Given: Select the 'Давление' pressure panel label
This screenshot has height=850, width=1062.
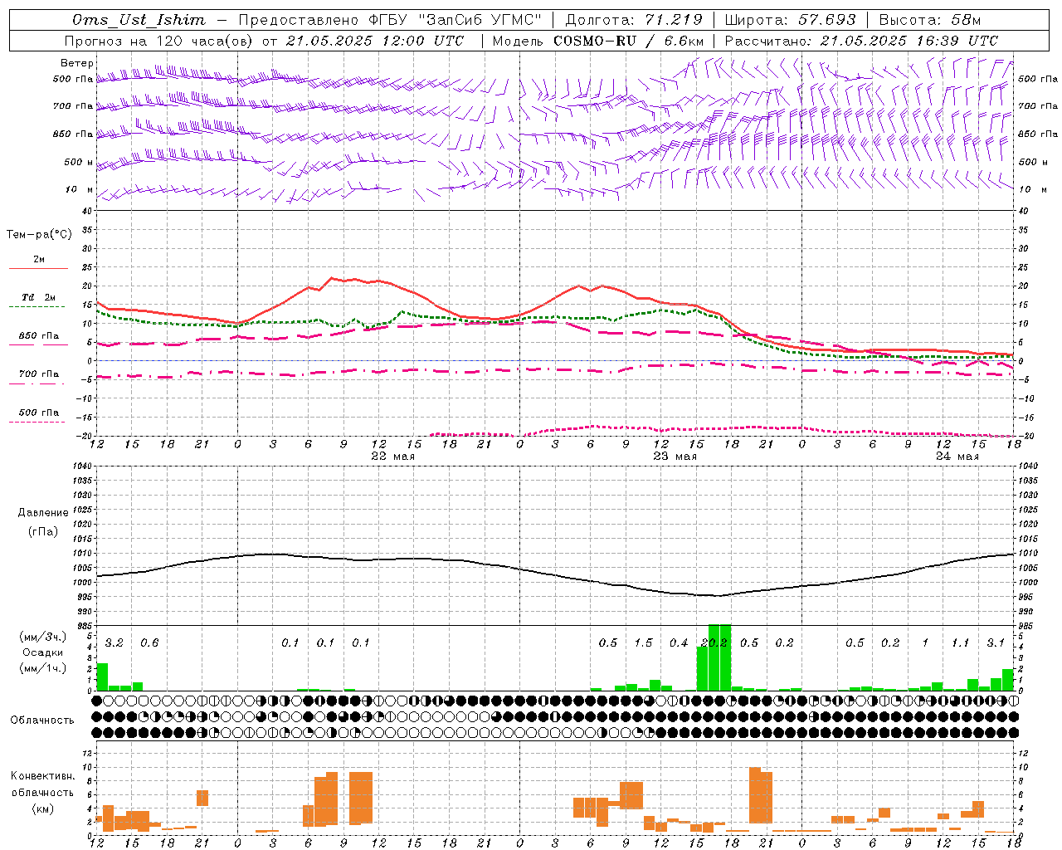Looking at the screenshot, I should [43, 512].
